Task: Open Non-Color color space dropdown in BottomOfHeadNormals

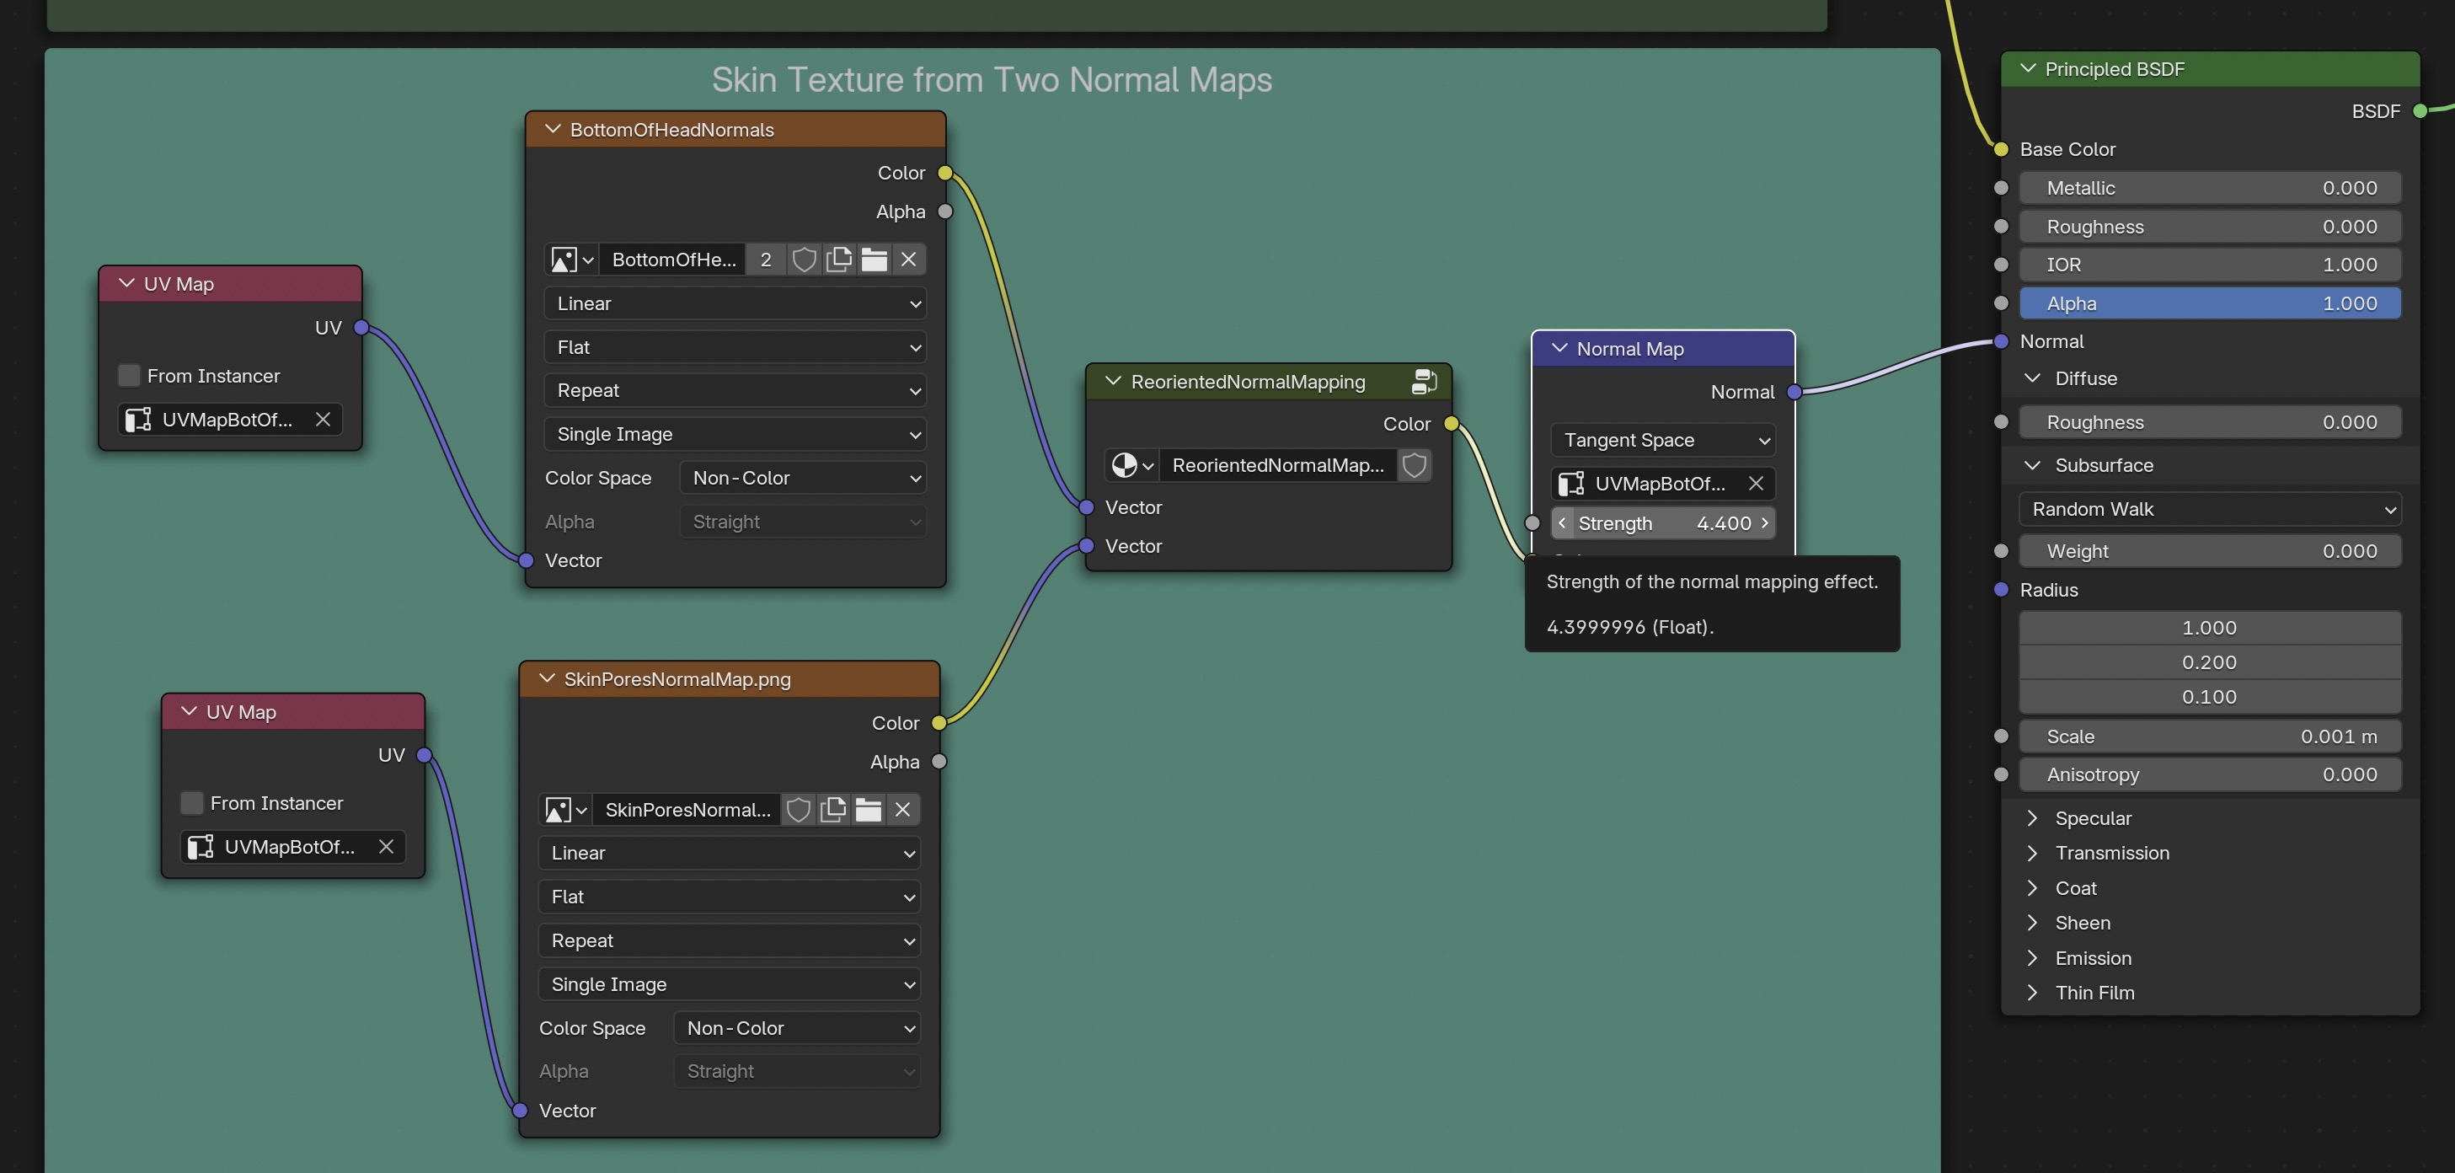Action: tap(802, 478)
